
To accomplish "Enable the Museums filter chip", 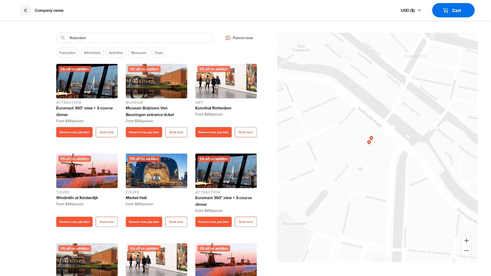I will point(139,53).
